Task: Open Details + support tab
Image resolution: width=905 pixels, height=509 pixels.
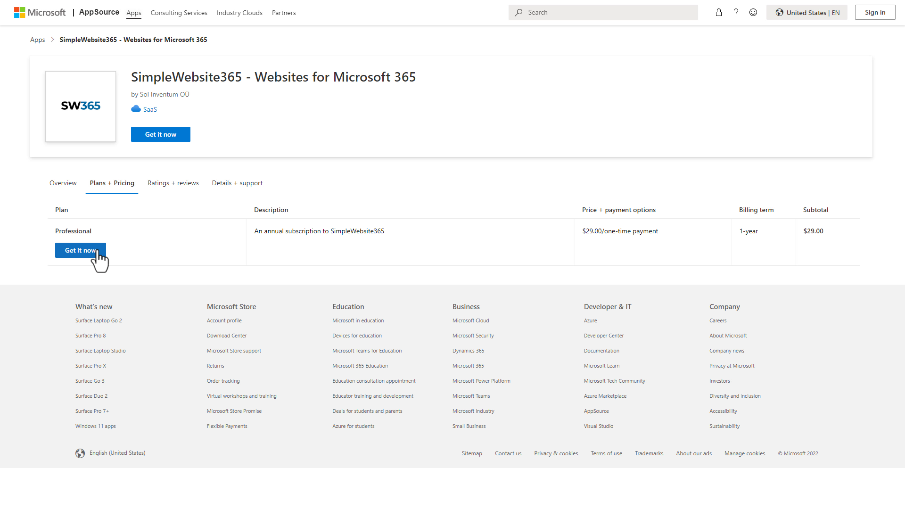Action: [237, 183]
